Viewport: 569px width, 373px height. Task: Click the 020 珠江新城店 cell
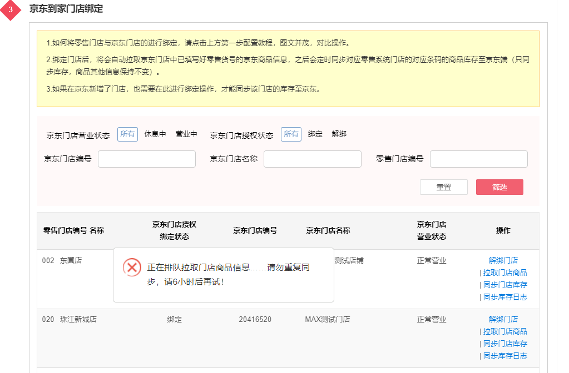point(70,319)
